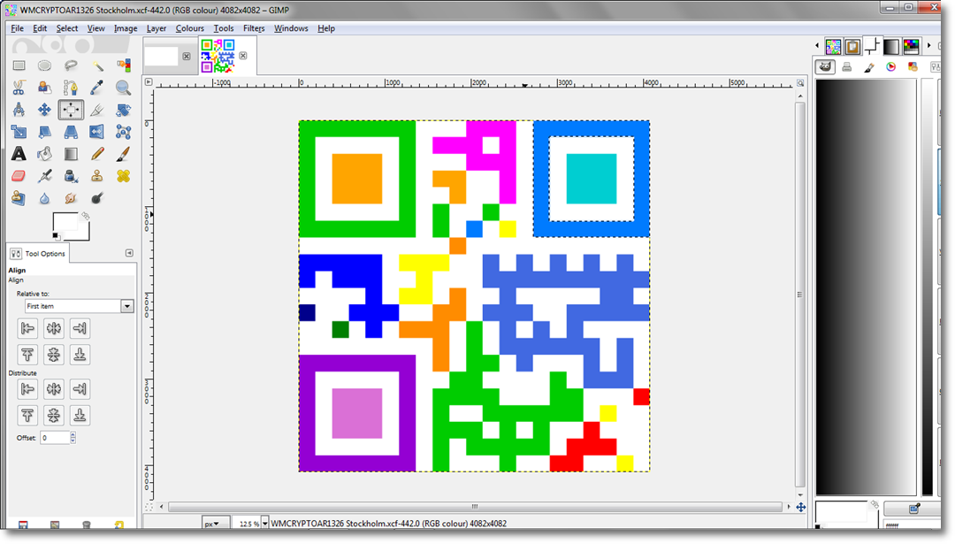The width and height of the screenshot is (955, 544).
Task: Select the Perspective Clone tool
Action: tap(19, 198)
